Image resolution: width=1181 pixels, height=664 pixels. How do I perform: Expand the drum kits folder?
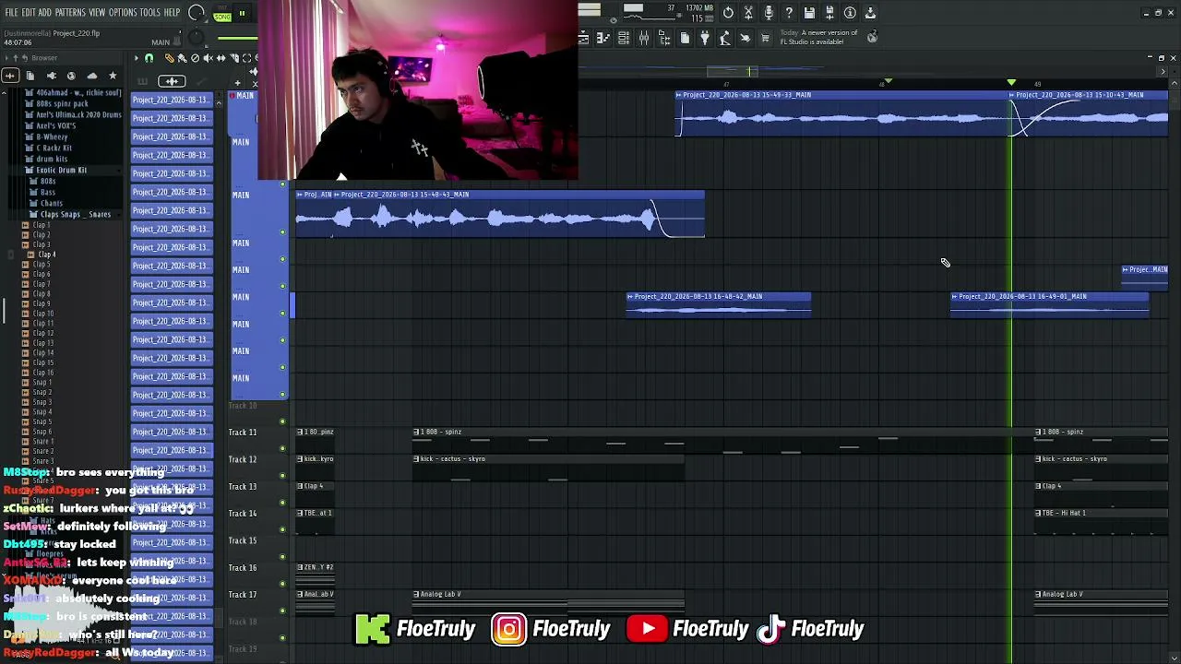tap(52, 160)
